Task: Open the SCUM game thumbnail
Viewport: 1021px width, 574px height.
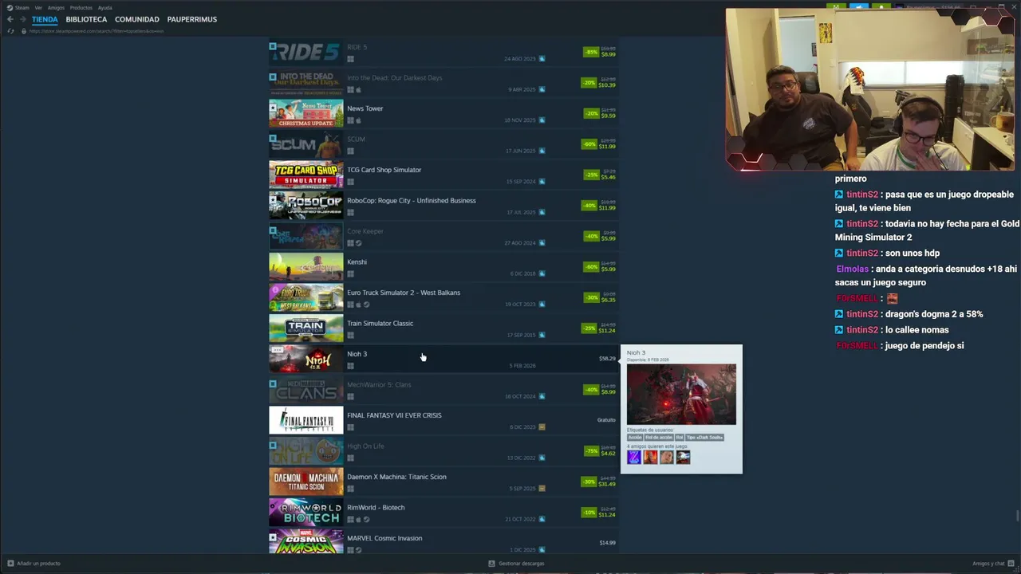Action: [306, 144]
